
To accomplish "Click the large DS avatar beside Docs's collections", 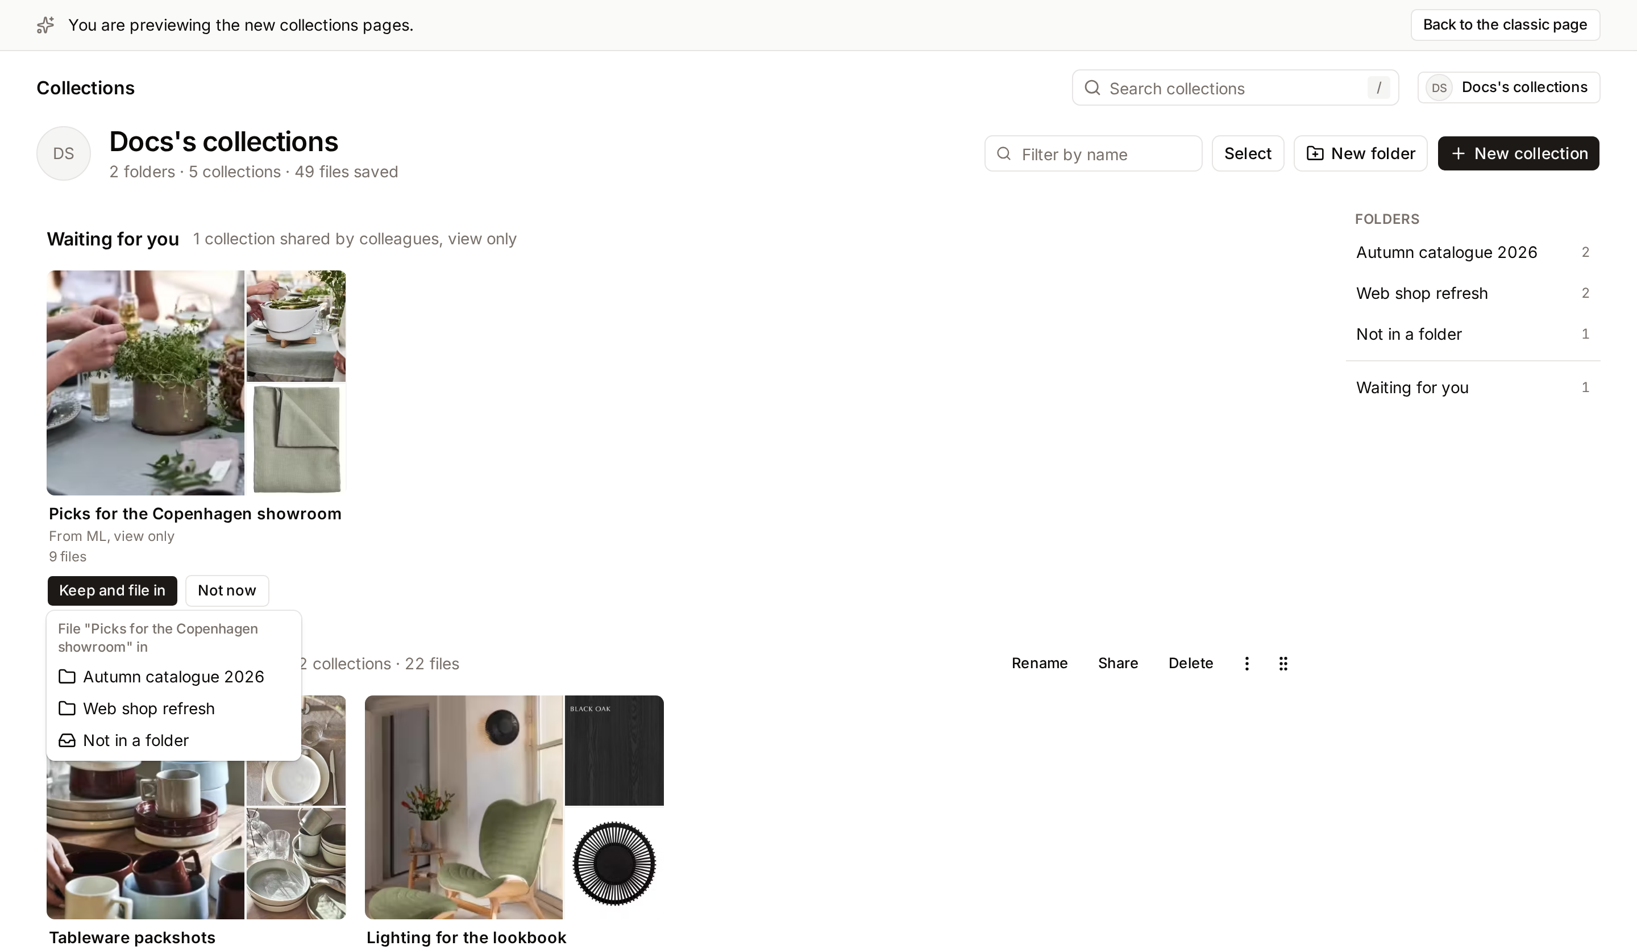I will pos(63,153).
